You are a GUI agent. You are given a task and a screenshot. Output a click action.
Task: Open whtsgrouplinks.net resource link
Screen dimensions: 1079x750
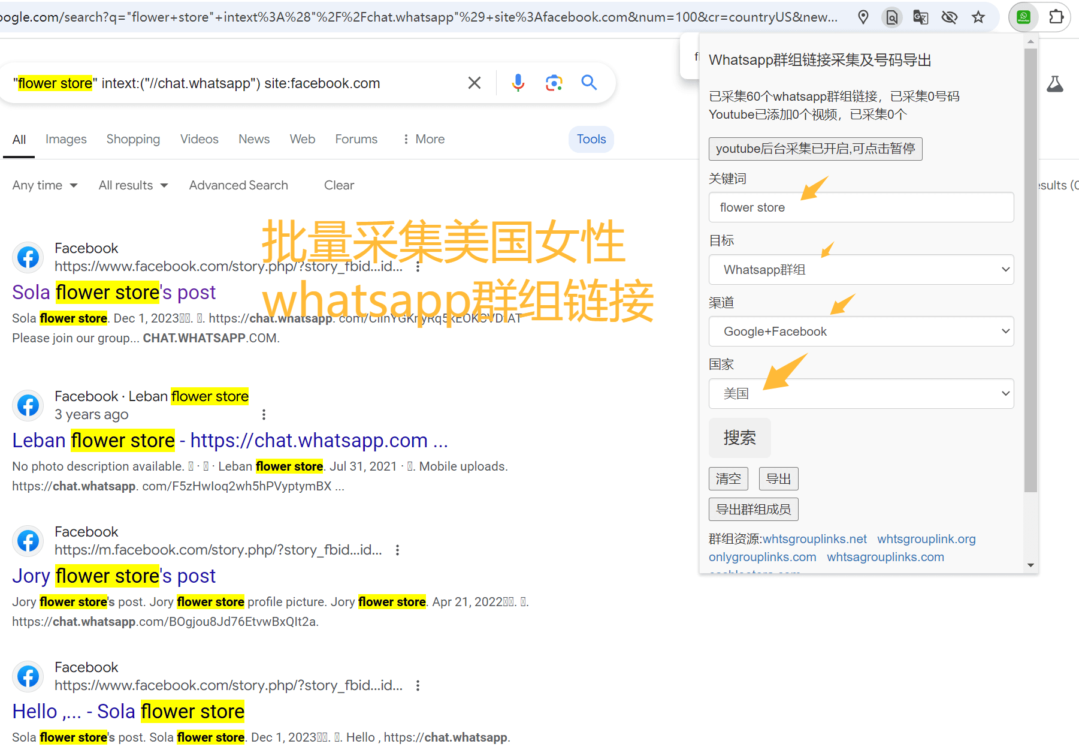coord(815,539)
